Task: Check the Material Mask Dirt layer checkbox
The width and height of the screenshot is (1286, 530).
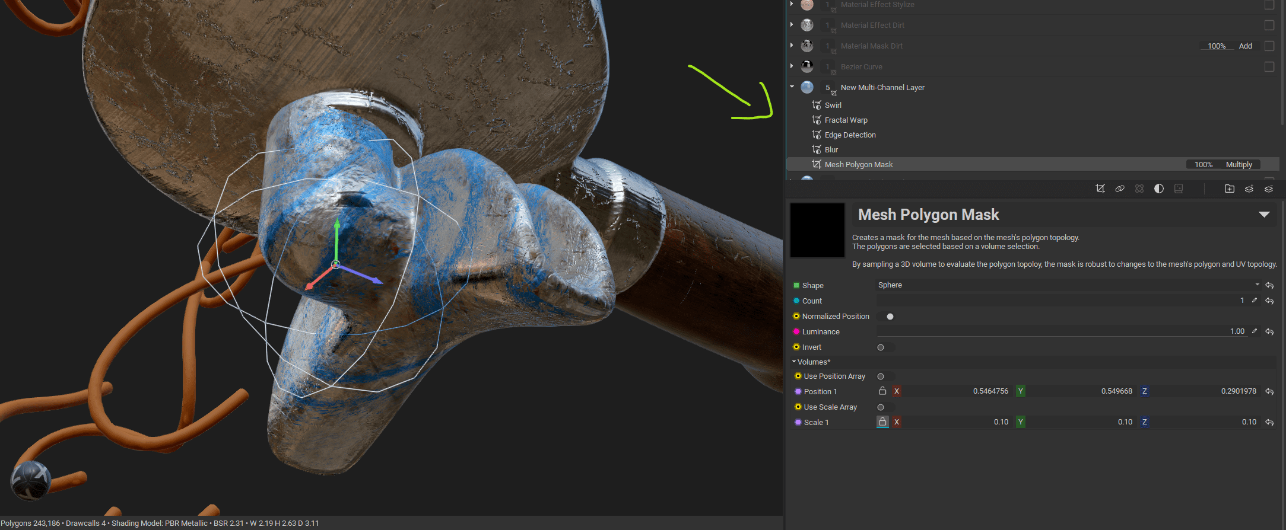Action: point(1269,46)
